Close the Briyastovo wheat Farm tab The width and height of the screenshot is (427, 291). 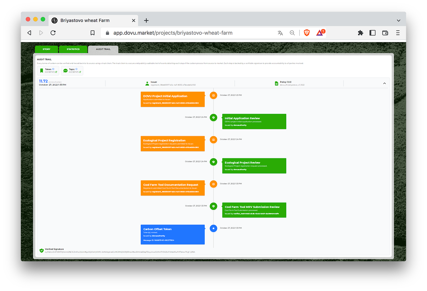tap(133, 20)
